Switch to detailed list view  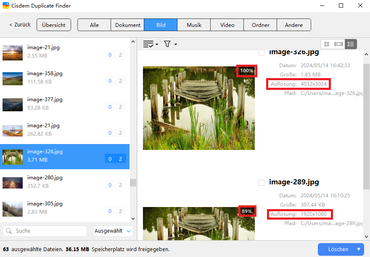tap(351, 44)
